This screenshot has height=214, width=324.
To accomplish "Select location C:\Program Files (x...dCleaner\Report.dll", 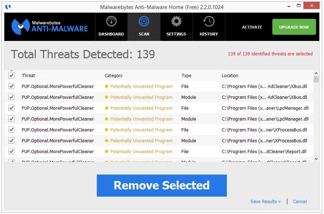I will click(x=264, y=152).
